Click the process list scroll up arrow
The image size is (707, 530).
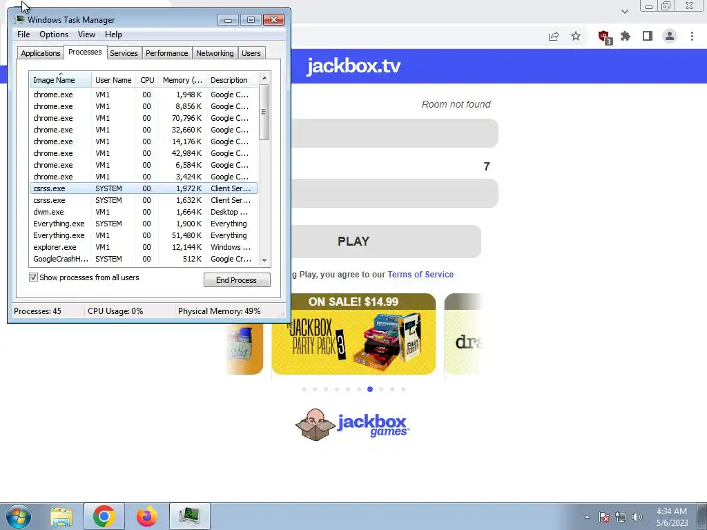tap(264, 78)
